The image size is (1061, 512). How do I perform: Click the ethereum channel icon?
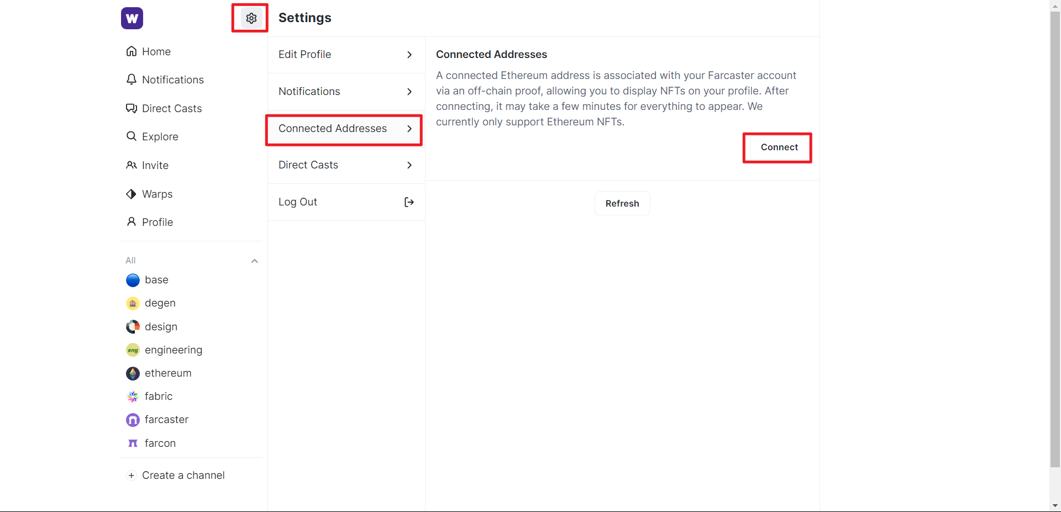point(133,373)
